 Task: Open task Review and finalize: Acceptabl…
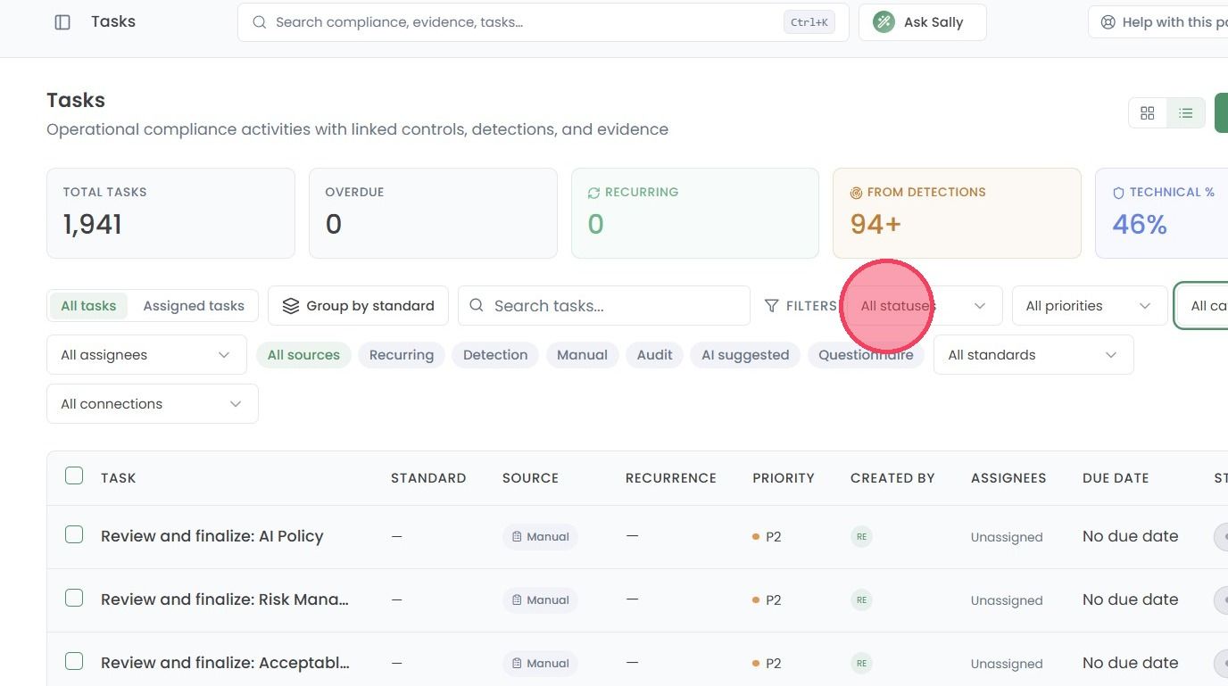[225, 663]
